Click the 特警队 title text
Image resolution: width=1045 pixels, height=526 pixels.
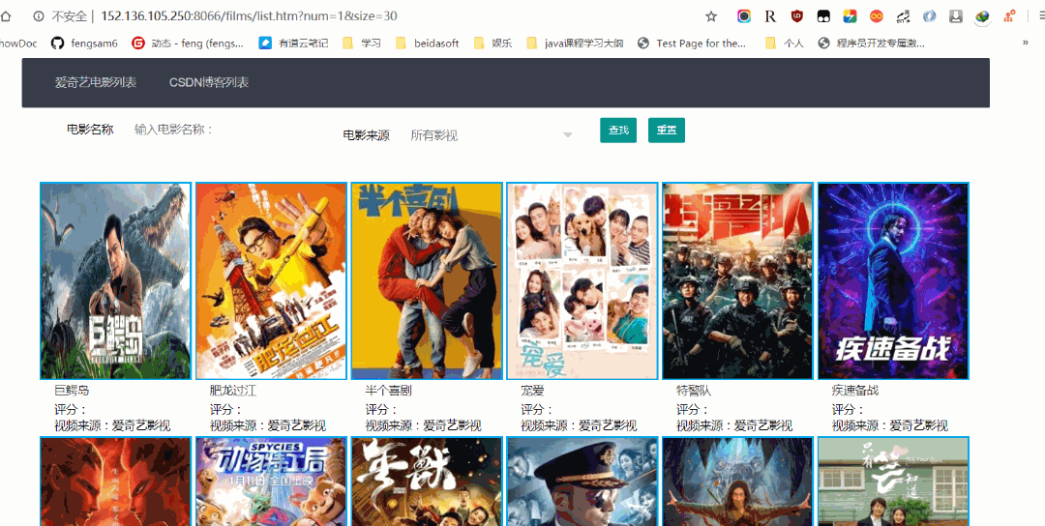tap(694, 391)
